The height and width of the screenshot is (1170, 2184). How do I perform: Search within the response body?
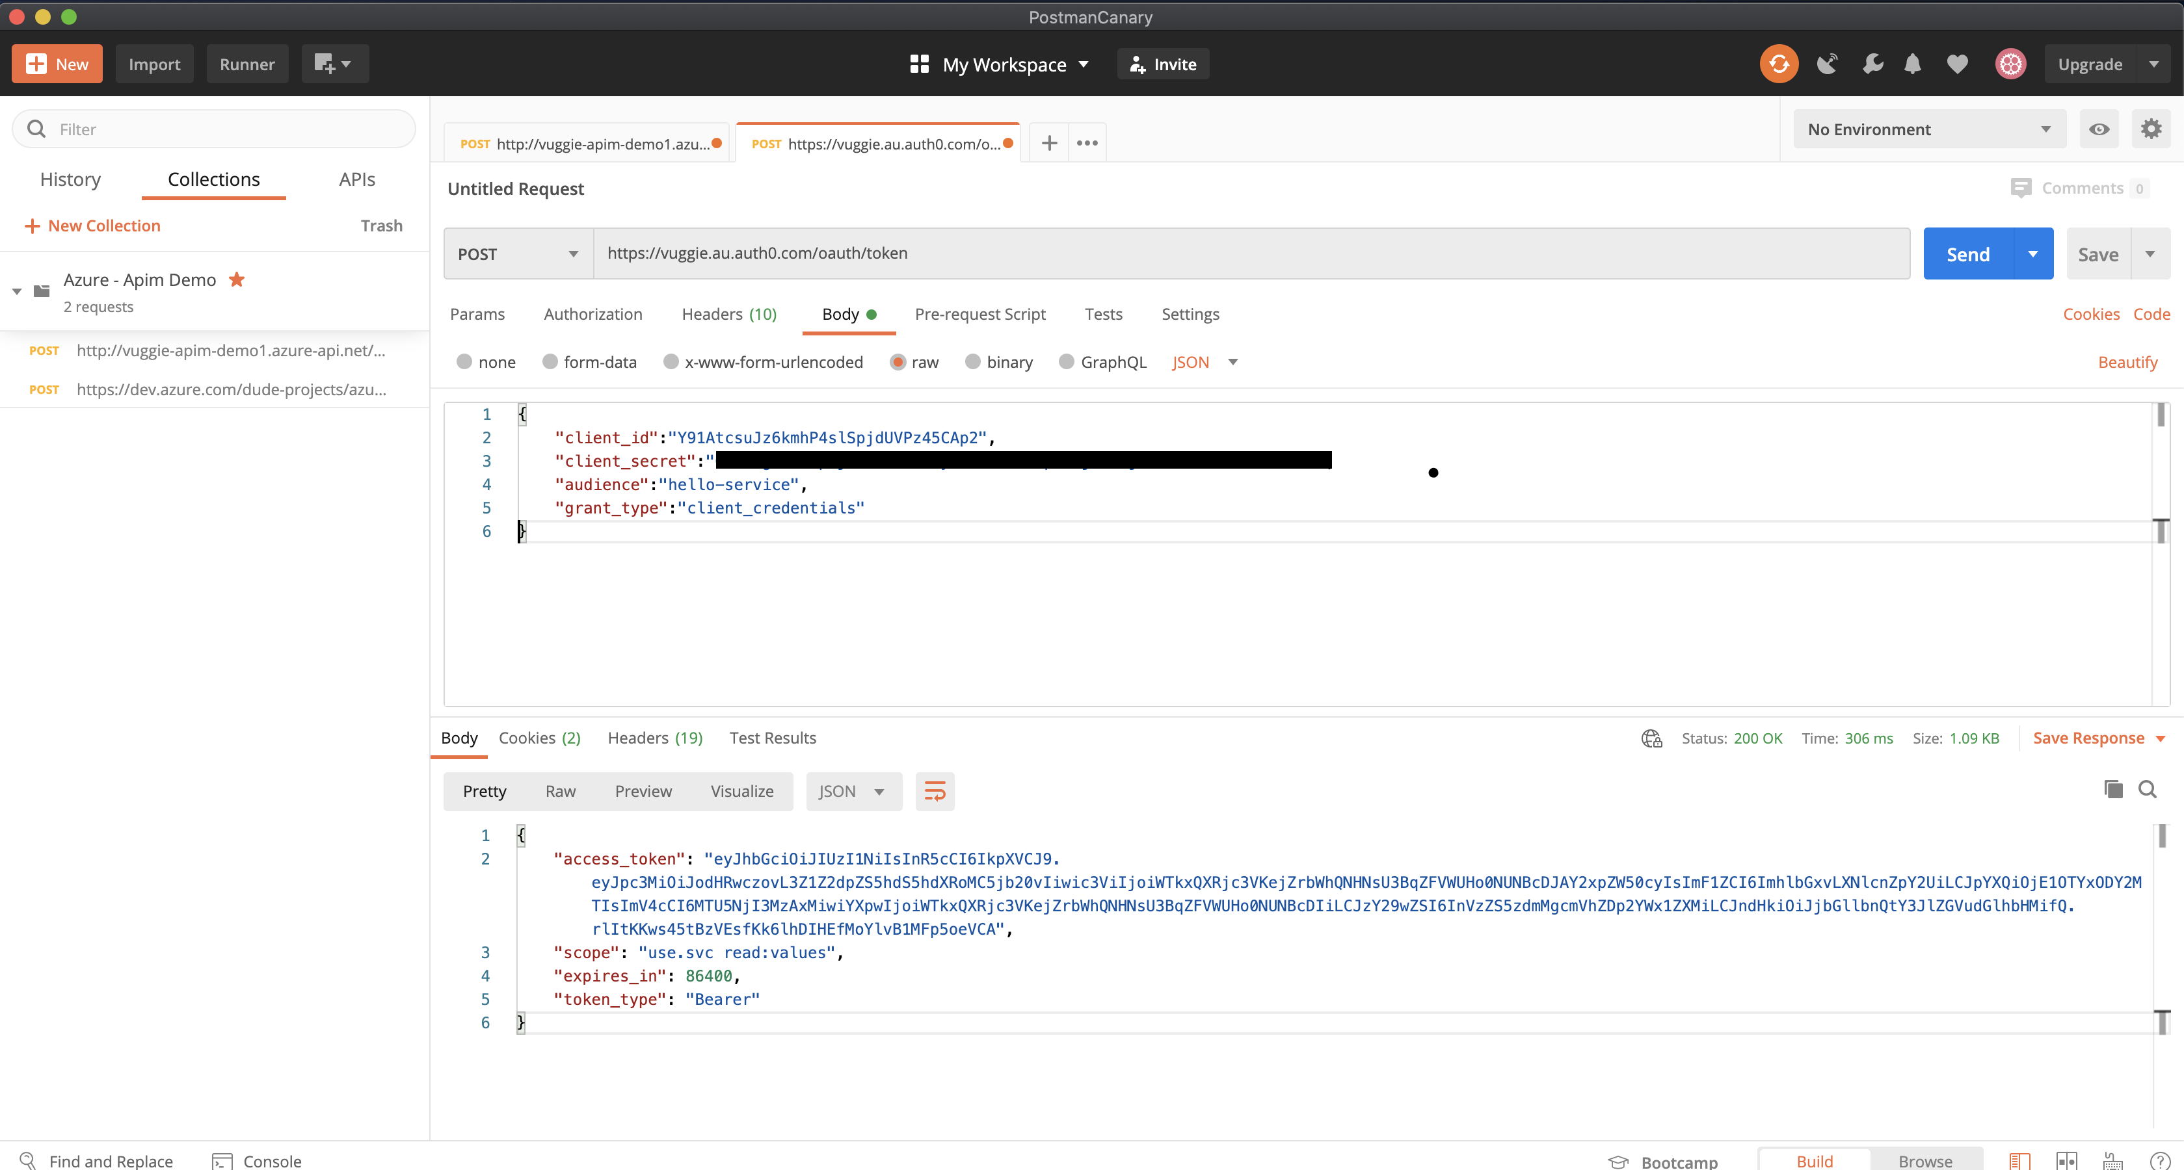2147,790
